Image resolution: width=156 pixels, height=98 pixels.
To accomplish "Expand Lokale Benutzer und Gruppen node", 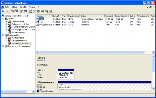I will click(6, 27).
